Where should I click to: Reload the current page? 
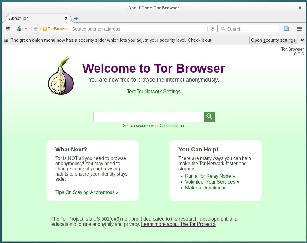pyautogui.click(x=212, y=29)
